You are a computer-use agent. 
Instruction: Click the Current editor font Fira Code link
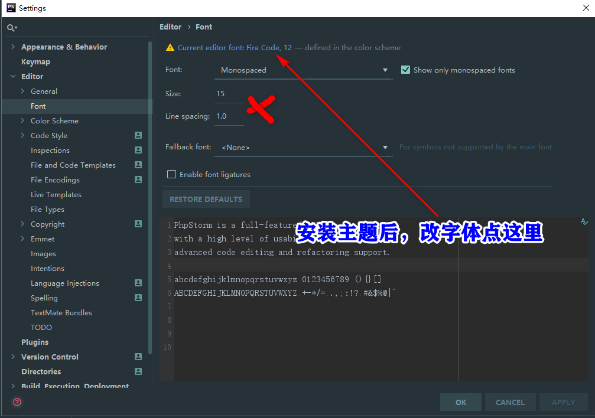point(235,47)
